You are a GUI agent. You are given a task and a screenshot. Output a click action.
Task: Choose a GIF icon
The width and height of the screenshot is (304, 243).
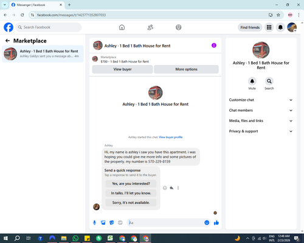[x=120, y=223]
